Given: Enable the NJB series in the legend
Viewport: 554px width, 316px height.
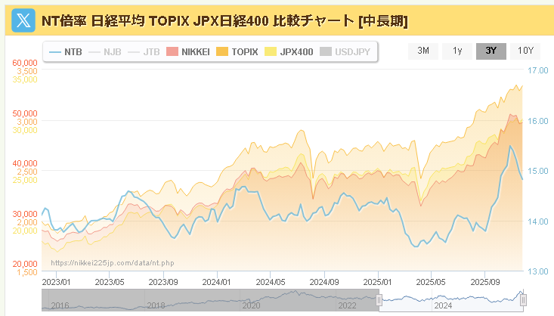Looking at the screenshot, I should coord(105,52).
